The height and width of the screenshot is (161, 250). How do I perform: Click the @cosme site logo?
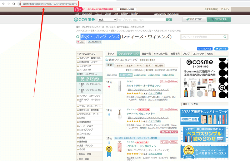84,20
